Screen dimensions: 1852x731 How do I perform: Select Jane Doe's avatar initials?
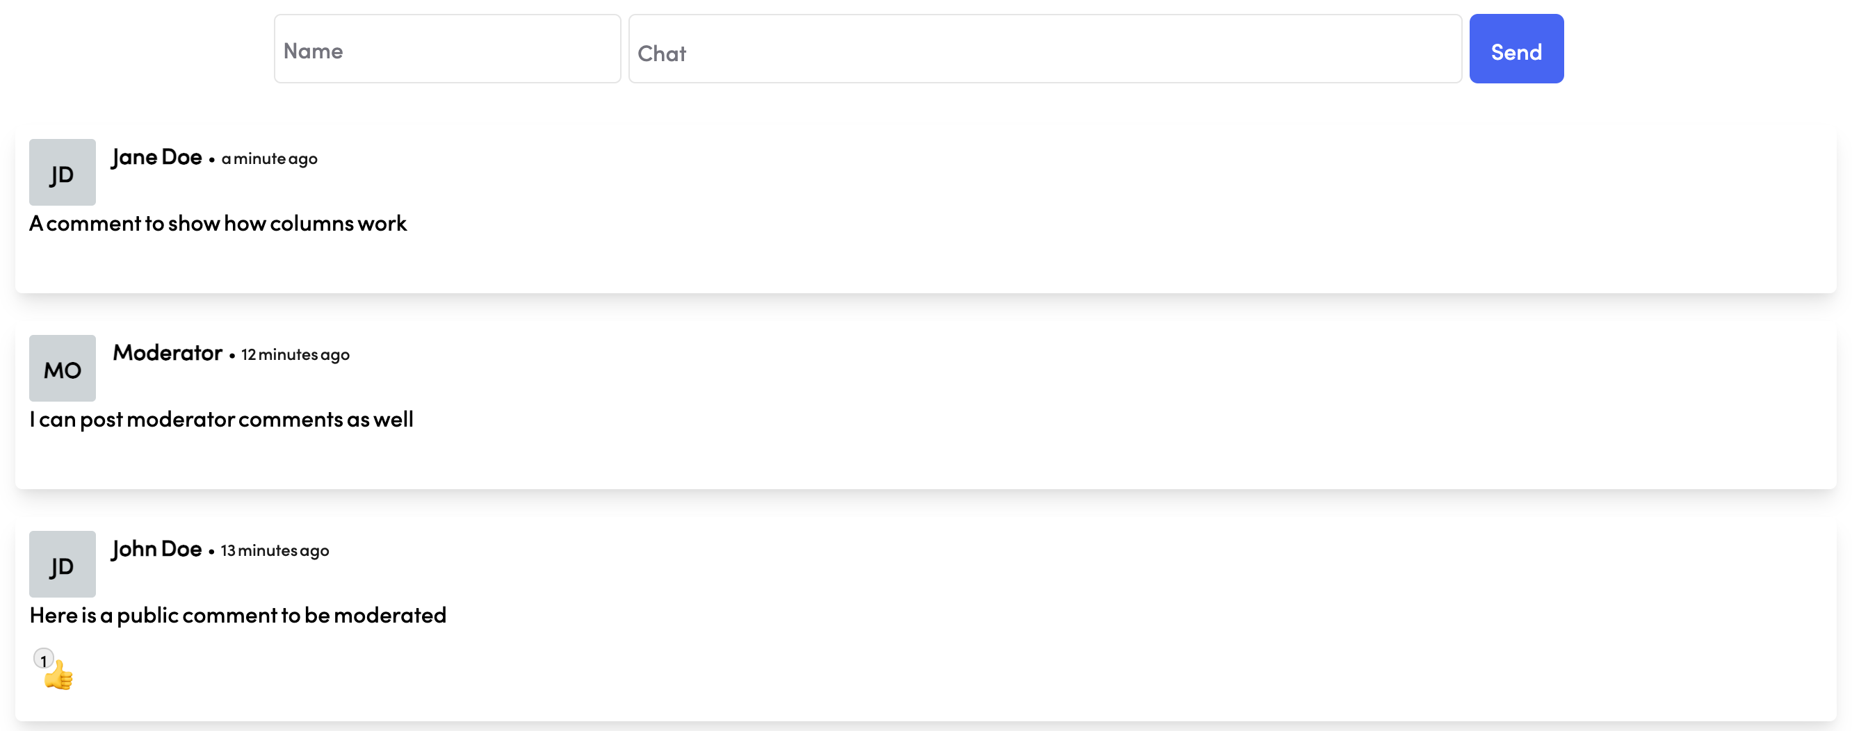pos(62,172)
